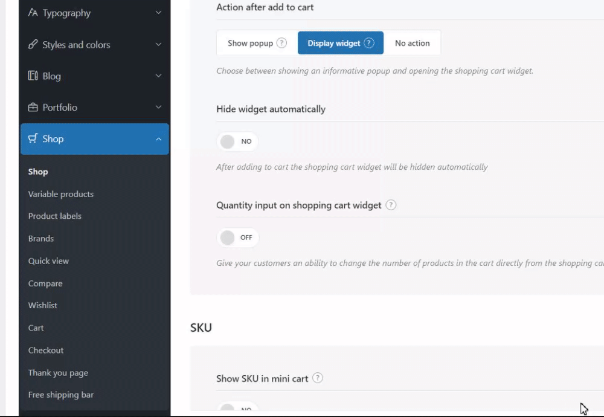Click the Portfolio briefcase icon
The width and height of the screenshot is (604, 417).
point(33,108)
